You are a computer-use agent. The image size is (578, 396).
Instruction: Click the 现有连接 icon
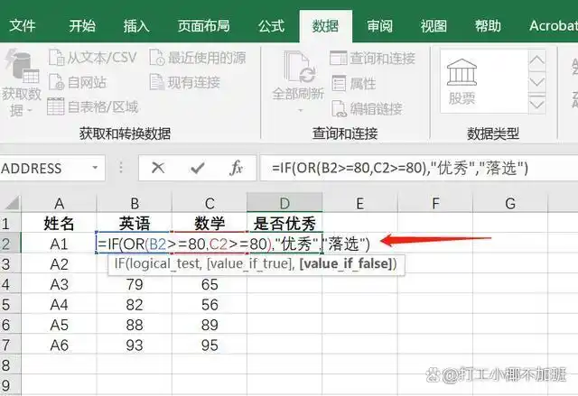(156, 82)
